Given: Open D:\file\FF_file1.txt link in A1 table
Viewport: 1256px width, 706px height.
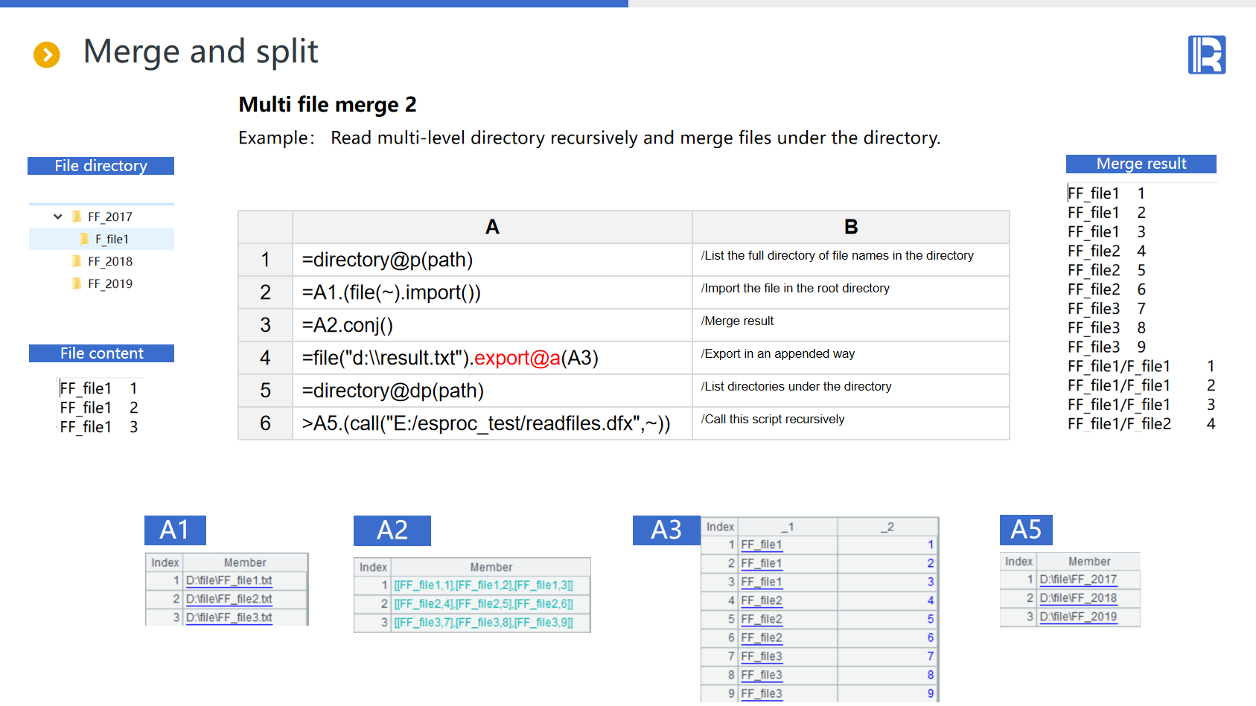Looking at the screenshot, I should (x=229, y=580).
